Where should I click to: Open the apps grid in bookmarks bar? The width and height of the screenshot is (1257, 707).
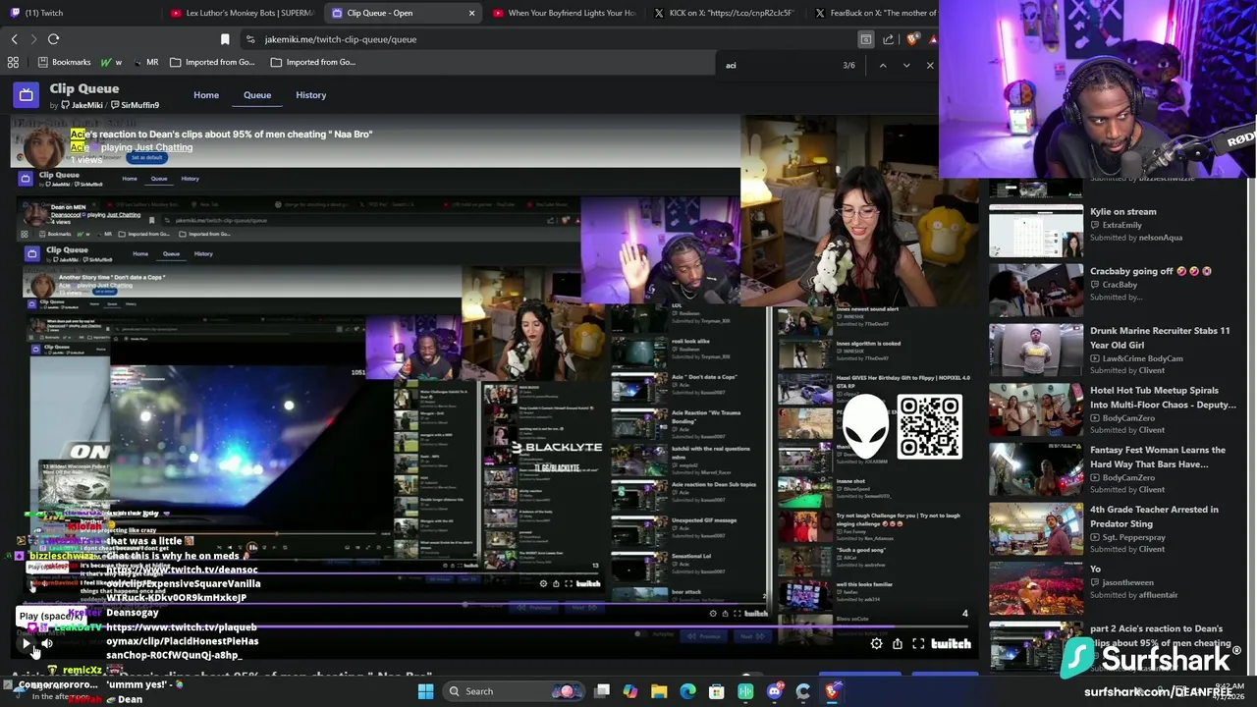[x=13, y=62]
